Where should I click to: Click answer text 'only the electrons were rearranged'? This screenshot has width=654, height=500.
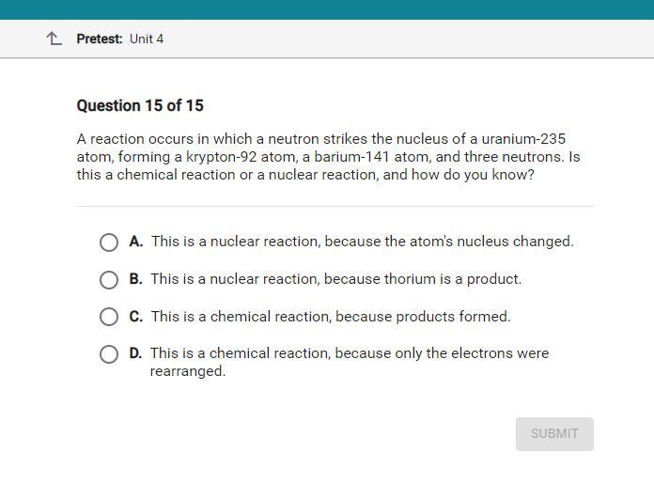point(350,362)
